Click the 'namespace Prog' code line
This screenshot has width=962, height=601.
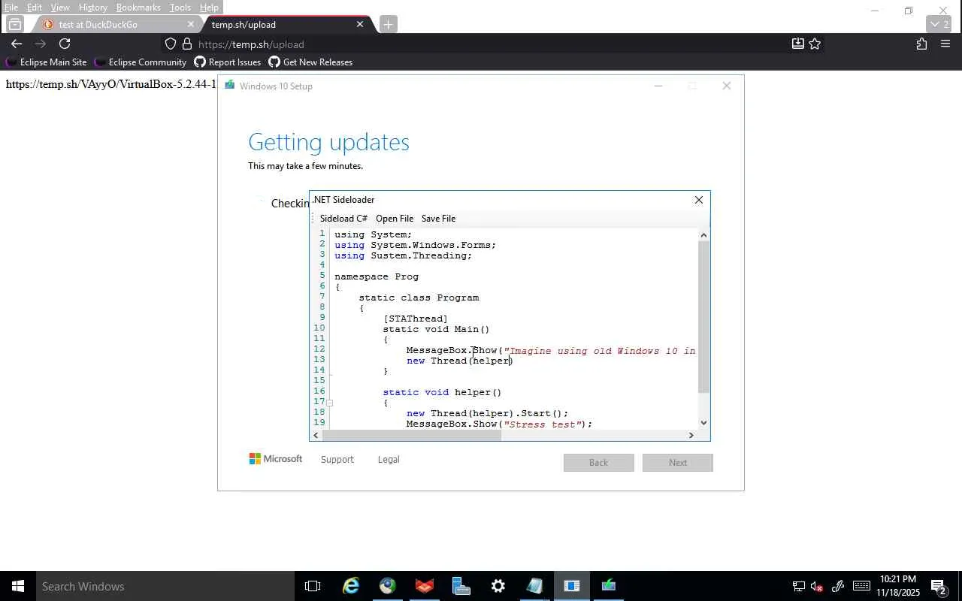click(377, 276)
